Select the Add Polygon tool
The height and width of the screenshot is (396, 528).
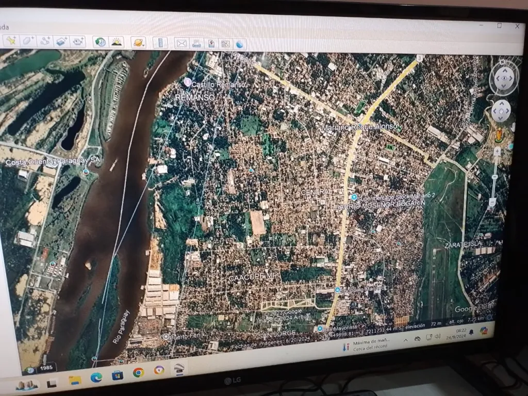pyautogui.click(x=28, y=41)
